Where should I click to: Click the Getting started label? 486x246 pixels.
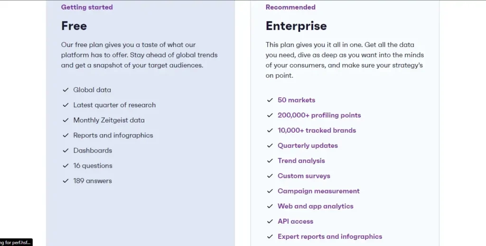87,7
